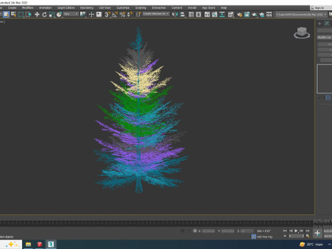The image size is (332, 249).
Task: Choose Rectangular Selection Region tool
Action: point(21,15)
